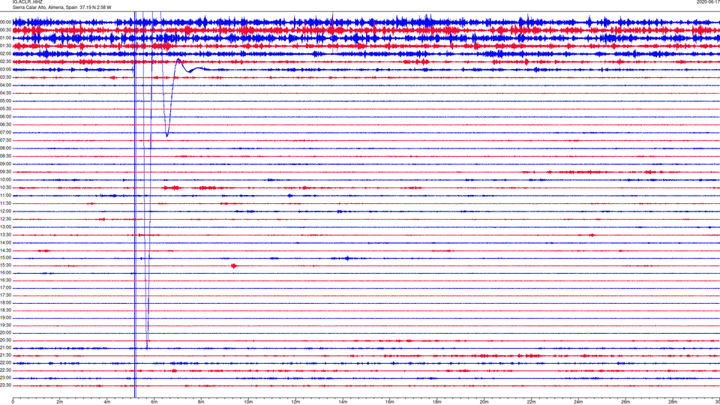The width and height of the screenshot is (720, 405).
Task: Click the 19:00 time row label
Action: click(x=5, y=318)
